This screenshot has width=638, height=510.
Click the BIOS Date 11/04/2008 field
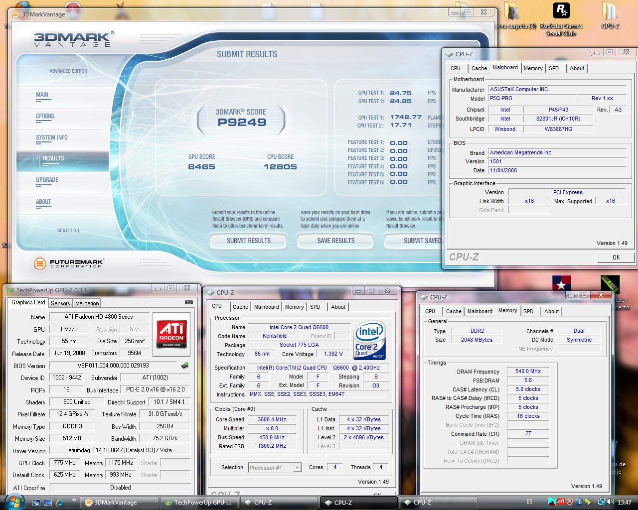pyautogui.click(x=557, y=170)
